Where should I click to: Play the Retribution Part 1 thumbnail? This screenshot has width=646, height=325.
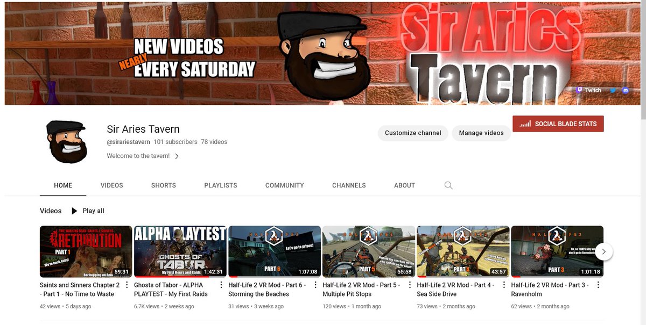86,251
